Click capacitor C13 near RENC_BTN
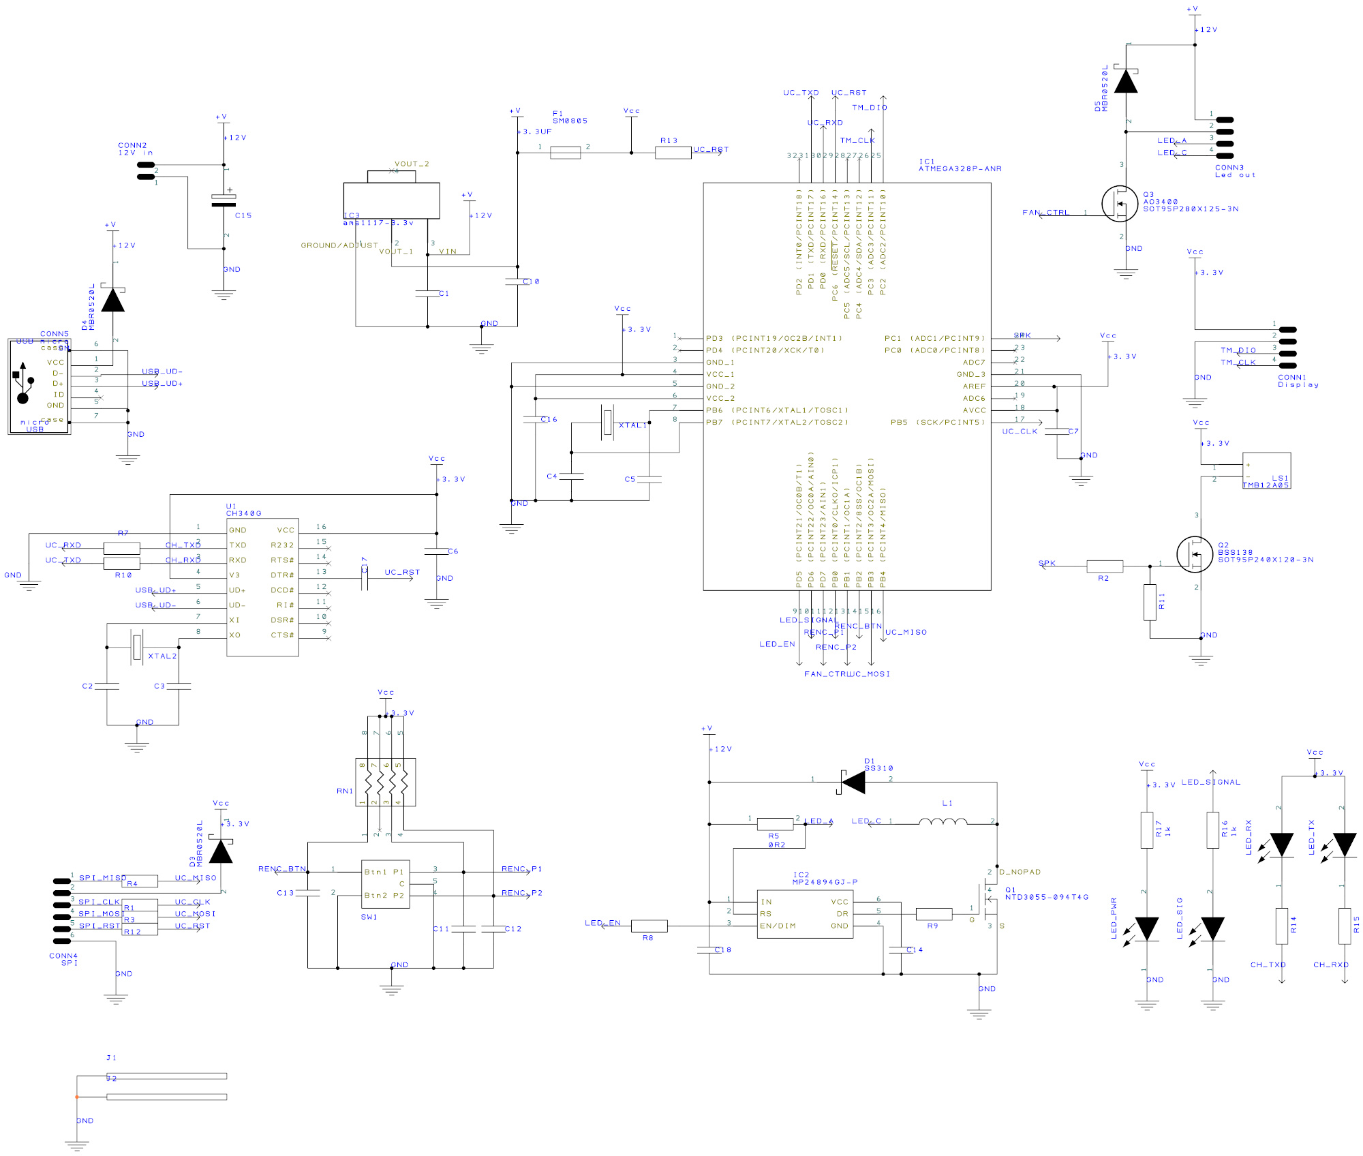1363x1156 pixels. click(x=308, y=893)
